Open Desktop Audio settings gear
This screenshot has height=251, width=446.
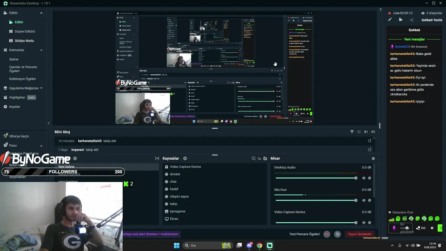370,178
